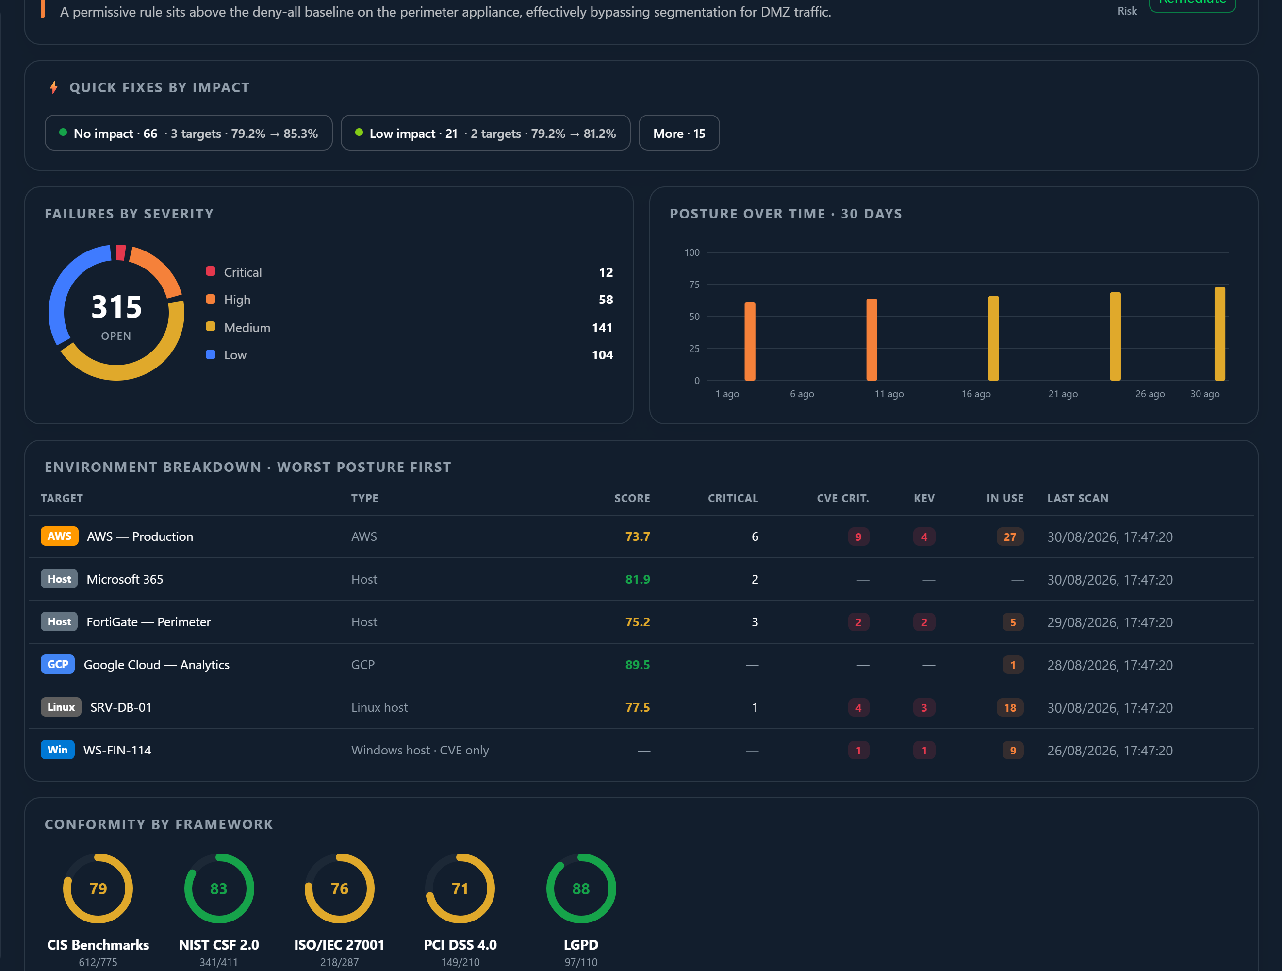Image resolution: width=1282 pixels, height=971 pixels.
Task: Click the Medium failures count 141
Action: (x=602, y=328)
